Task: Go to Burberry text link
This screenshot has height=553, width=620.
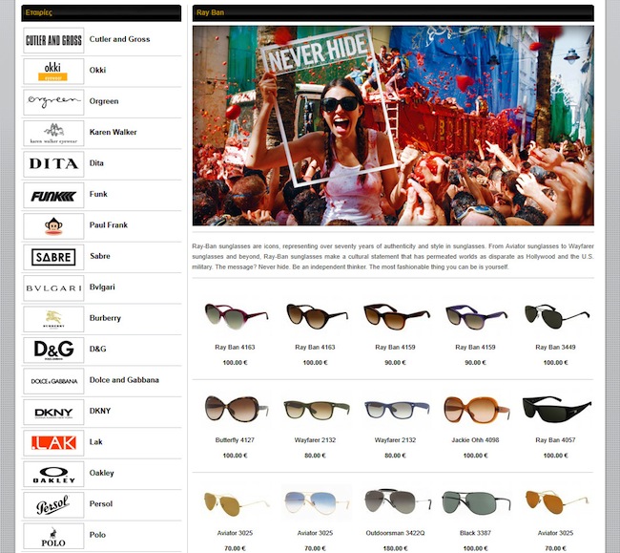Action: pyautogui.click(x=105, y=318)
